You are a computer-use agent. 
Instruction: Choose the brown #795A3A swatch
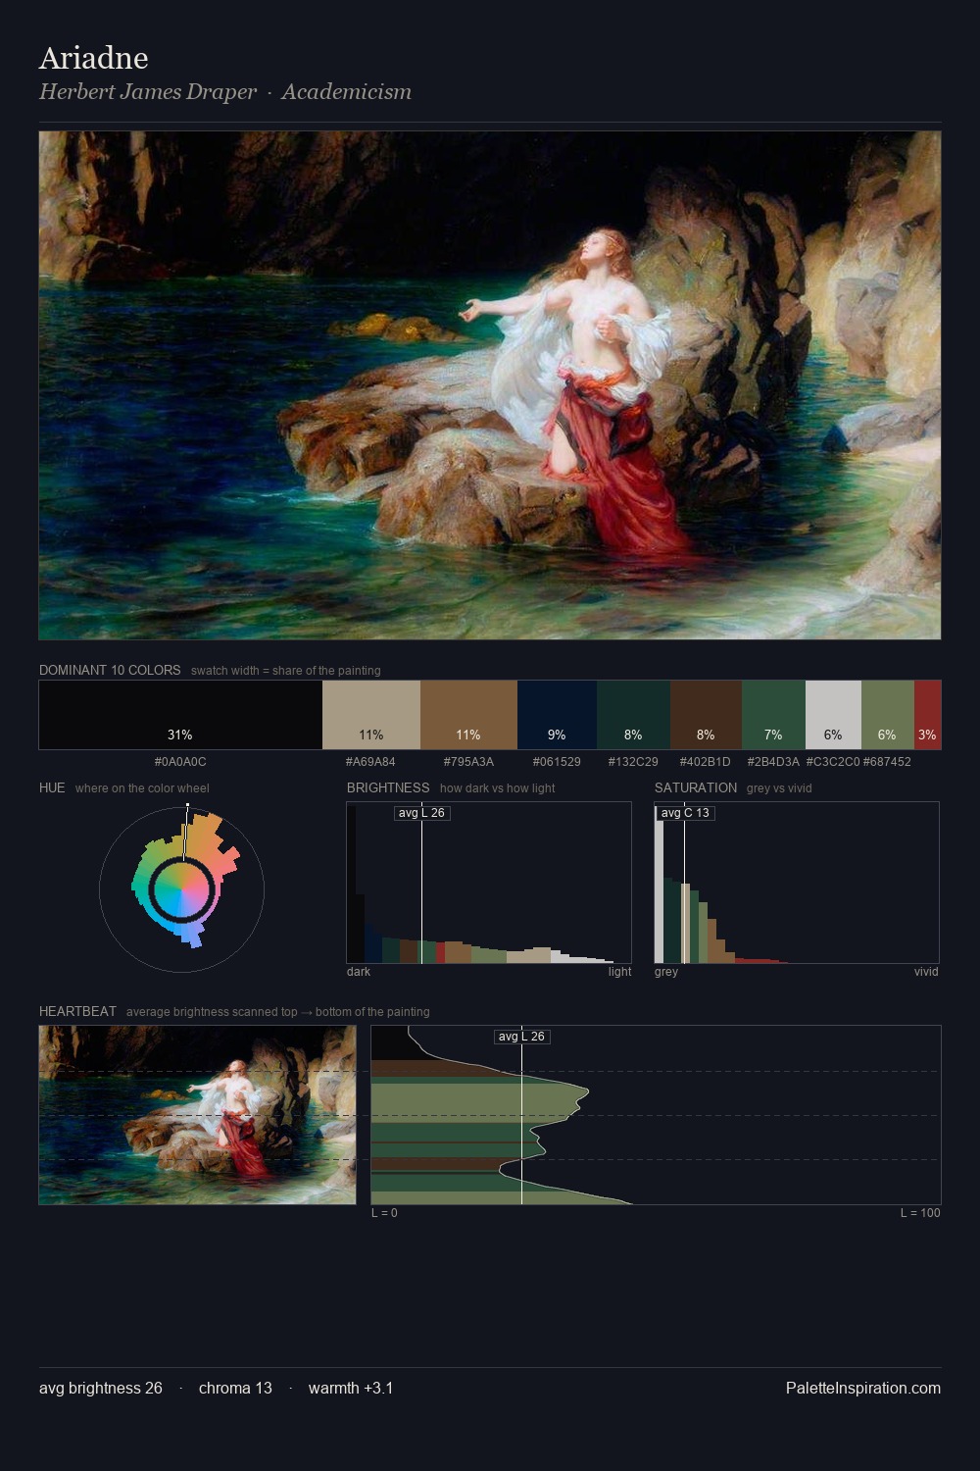point(468,715)
